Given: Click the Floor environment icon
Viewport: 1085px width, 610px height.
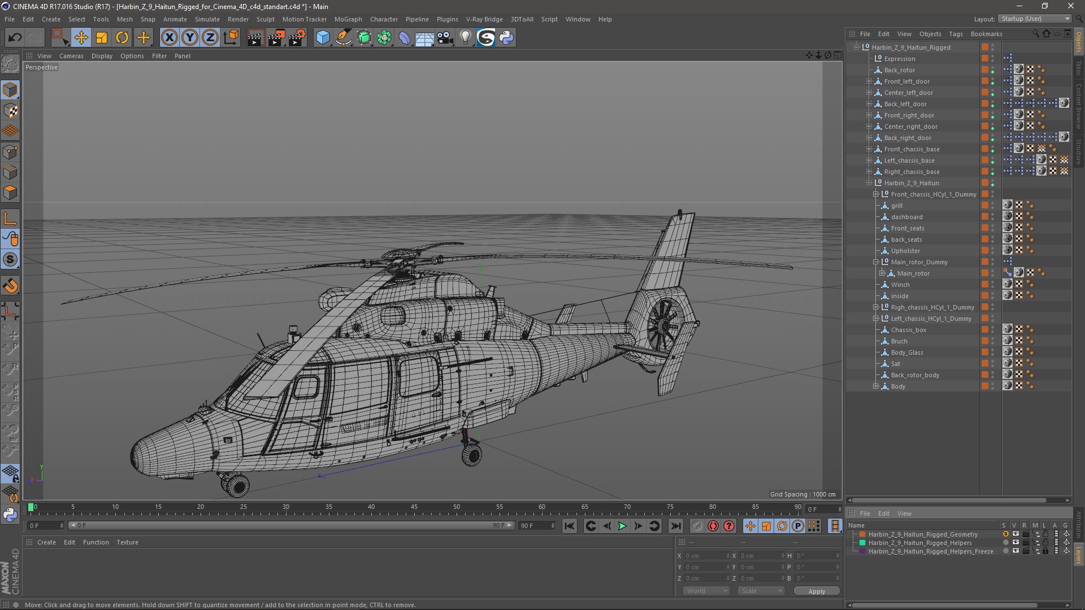Looking at the screenshot, I should coord(425,38).
